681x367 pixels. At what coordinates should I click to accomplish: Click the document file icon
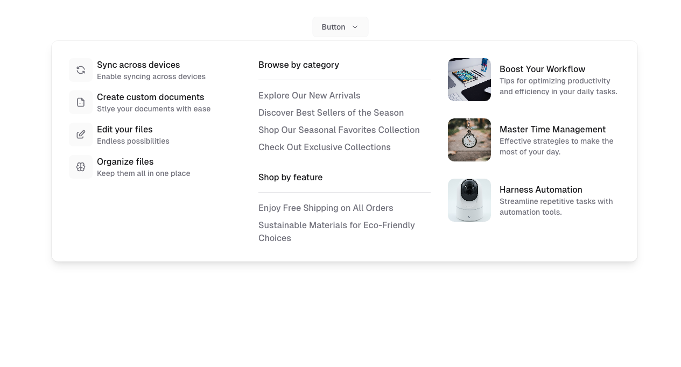[81, 102]
